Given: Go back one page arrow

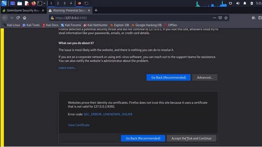Looking at the screenshot, I should click(5, 18).
